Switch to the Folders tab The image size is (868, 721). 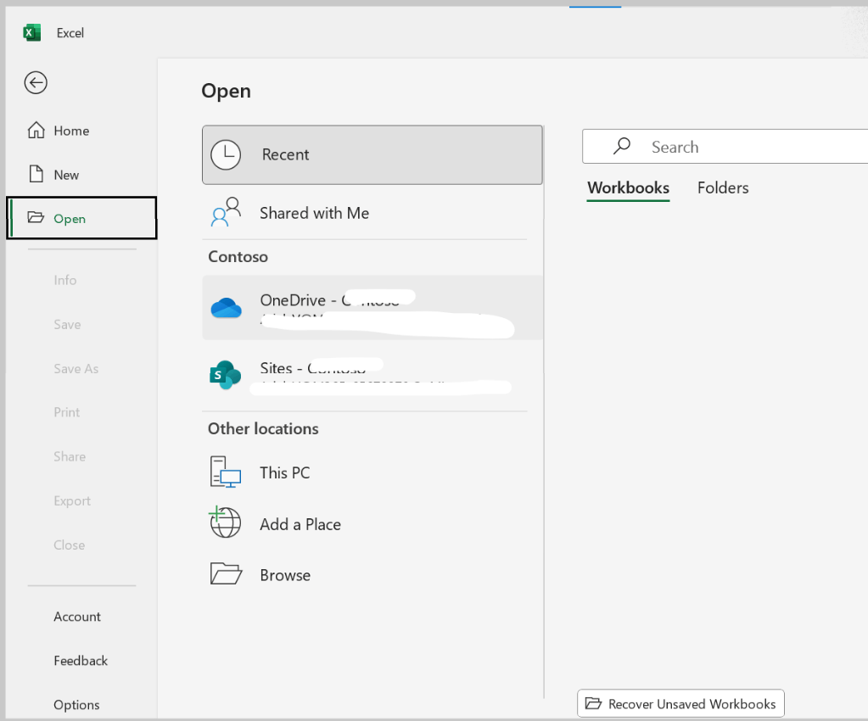coord(723,188)
